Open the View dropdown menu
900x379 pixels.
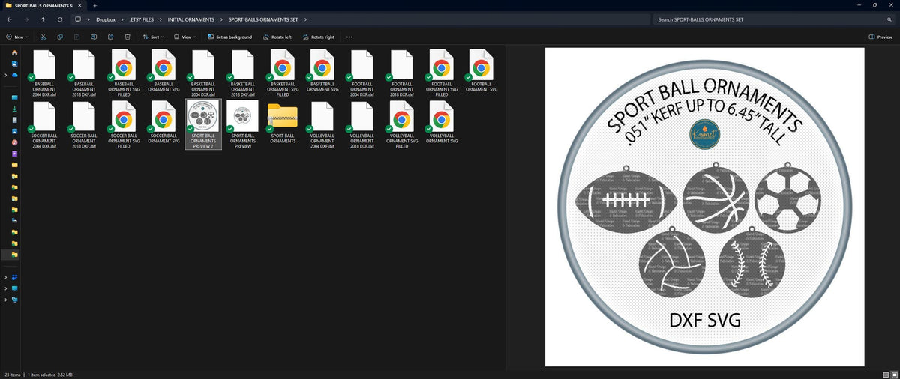coord(184,37)
